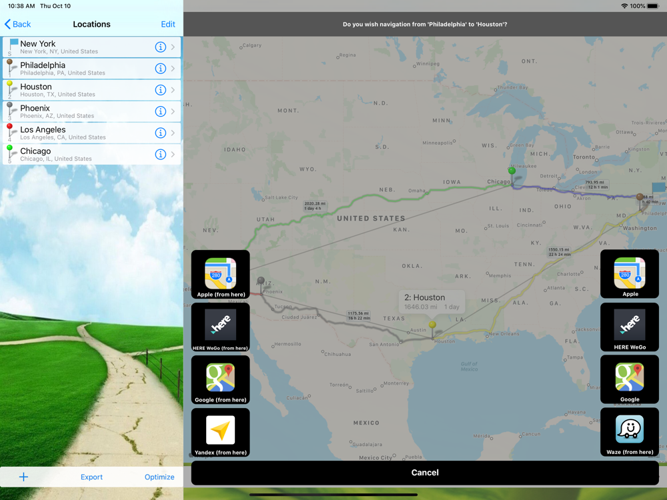
Task: Start navigation with Waze (from here)
Action: [630, 432]
